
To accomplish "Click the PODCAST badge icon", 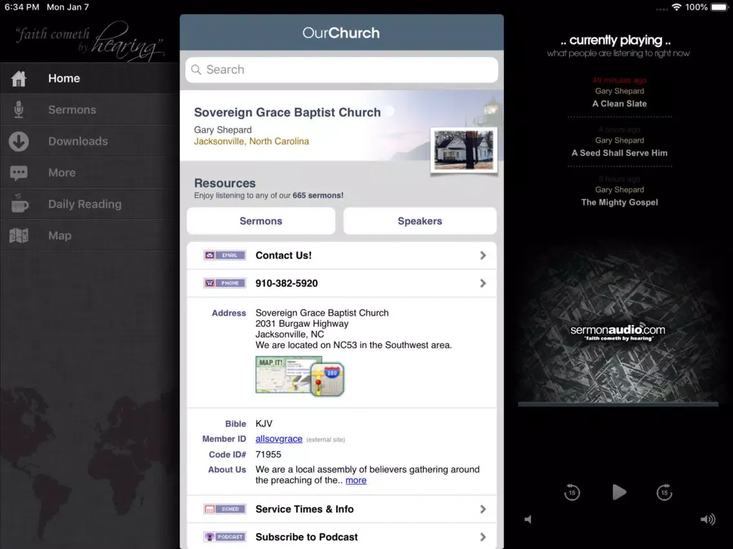I will (x=225, y=537).
